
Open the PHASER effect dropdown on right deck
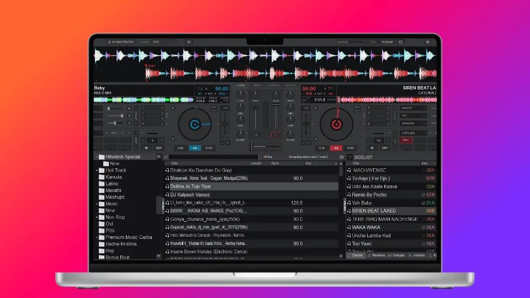coord(413,108)
